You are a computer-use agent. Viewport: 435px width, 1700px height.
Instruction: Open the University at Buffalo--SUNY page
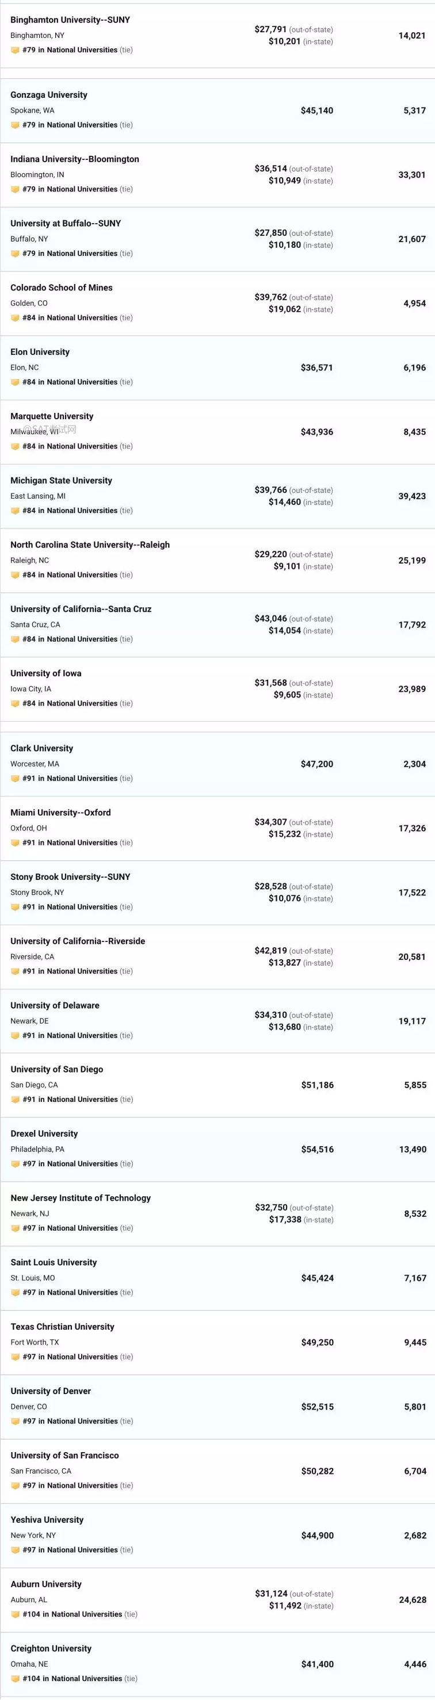(66, 223)
